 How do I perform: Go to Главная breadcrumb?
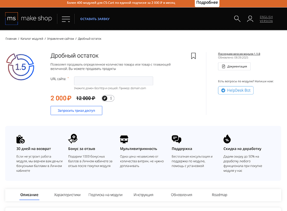tap(11, 39)
